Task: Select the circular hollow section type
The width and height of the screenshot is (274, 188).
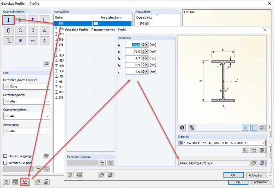Action: point(21,30)
